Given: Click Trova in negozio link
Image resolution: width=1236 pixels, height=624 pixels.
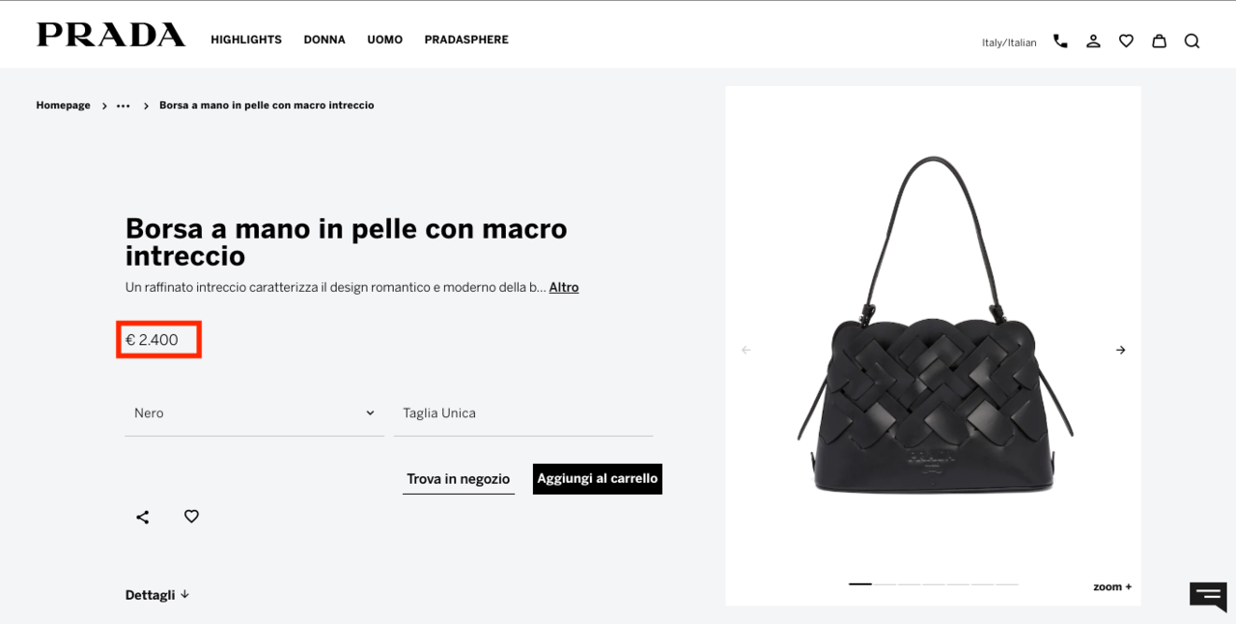Looking at the screenshot, I should point(459,479).
